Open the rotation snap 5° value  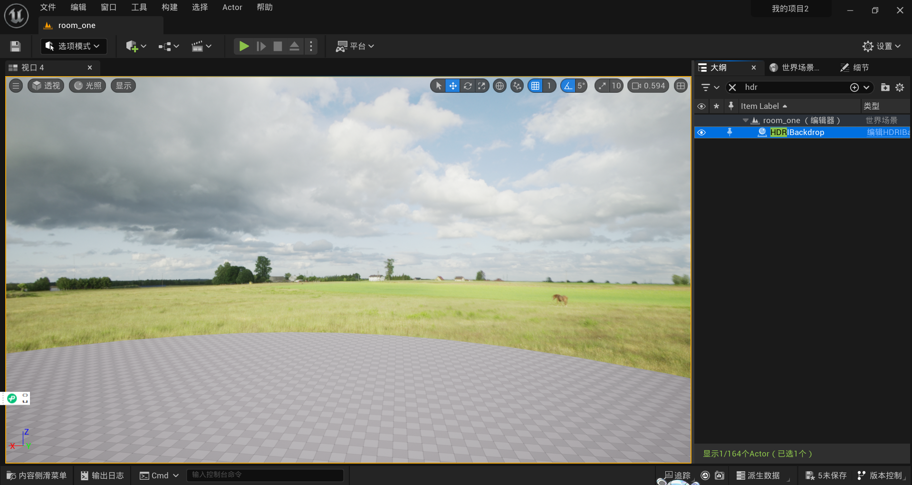click(581, 86)
